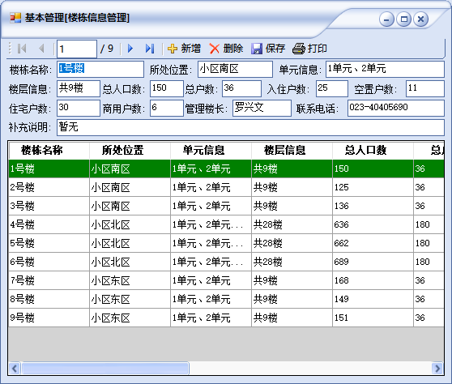452x384 pixels.
Task: Click the 新增 plus icon
Action: (173, 49)
